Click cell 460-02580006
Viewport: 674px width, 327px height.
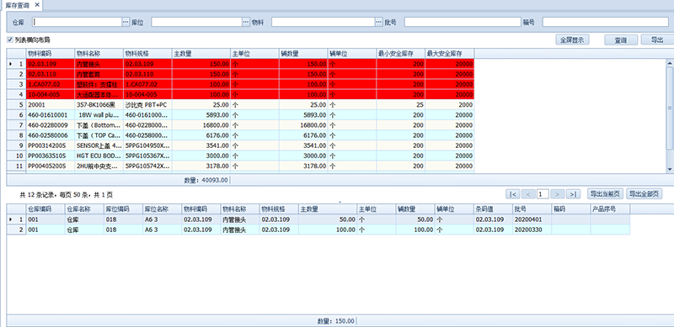[x=51, y=135]
